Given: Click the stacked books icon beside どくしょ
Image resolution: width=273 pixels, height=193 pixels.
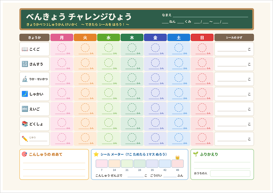Looking at the screenshot, I should pyautogui.click(x=25, y=124).
